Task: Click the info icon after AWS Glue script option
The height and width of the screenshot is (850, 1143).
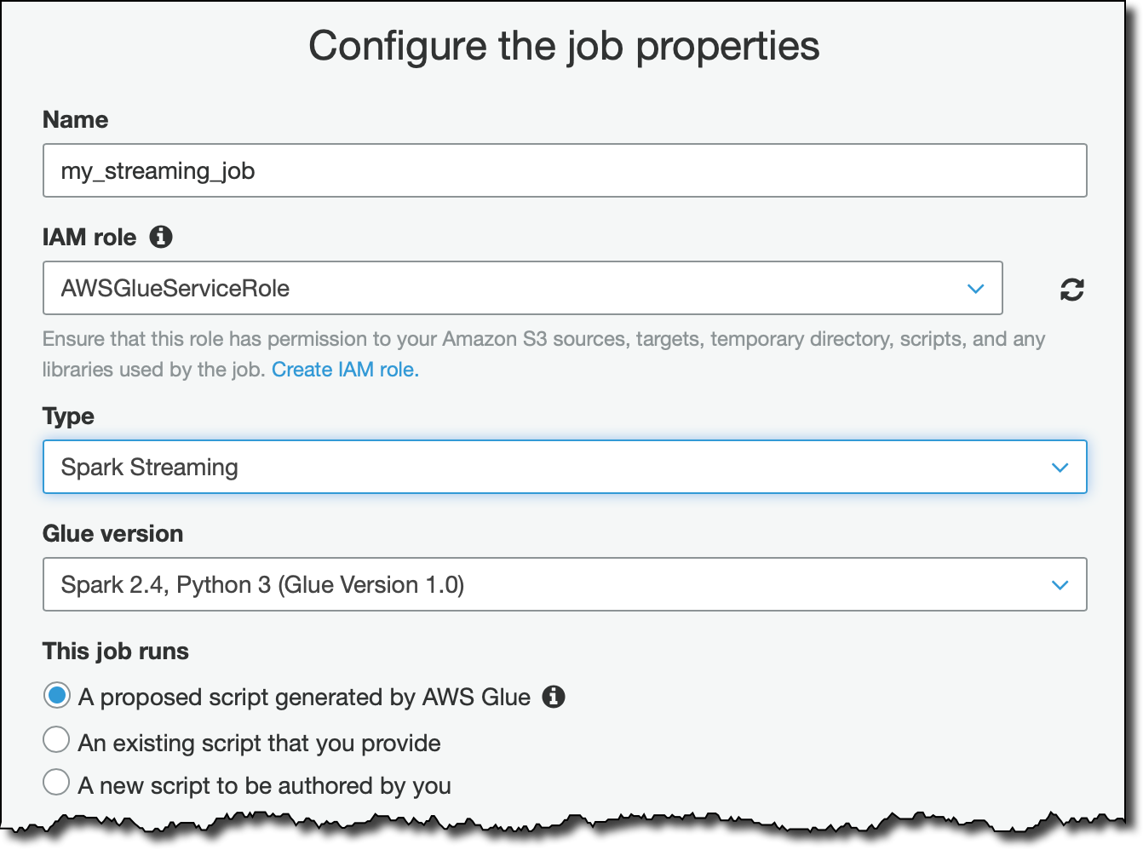Action: [554, 697]
